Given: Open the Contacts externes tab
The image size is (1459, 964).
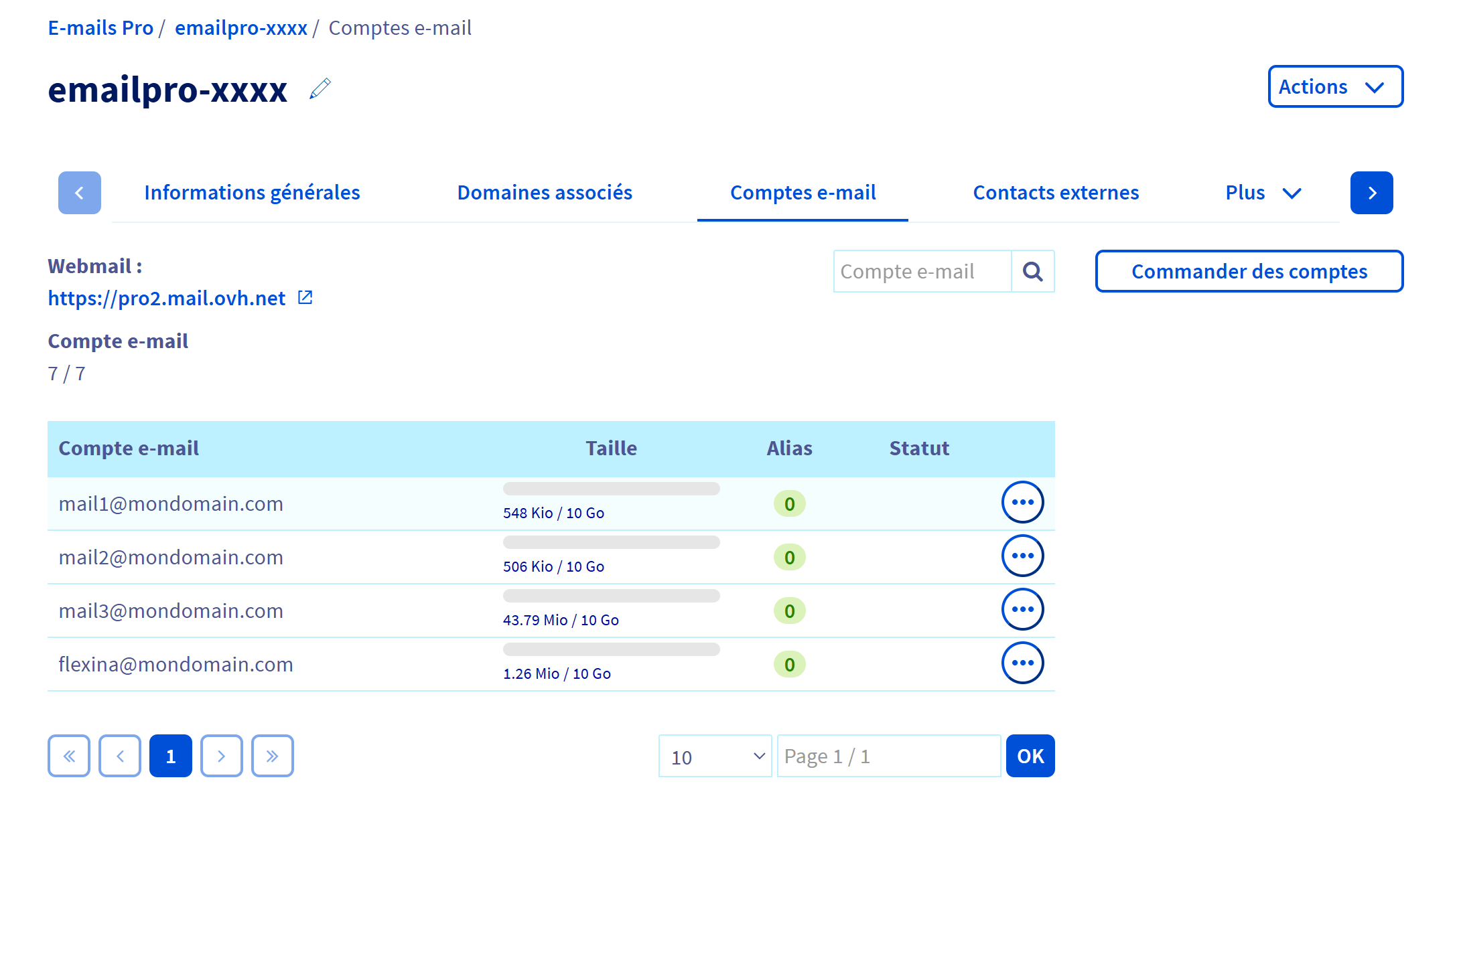Looking at the screenshot, I should pyautogui.click(x=1056, y=193).
